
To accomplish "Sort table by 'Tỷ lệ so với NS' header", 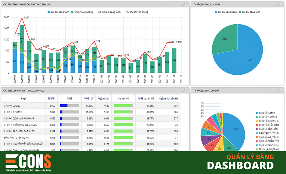I will [146, 99].
